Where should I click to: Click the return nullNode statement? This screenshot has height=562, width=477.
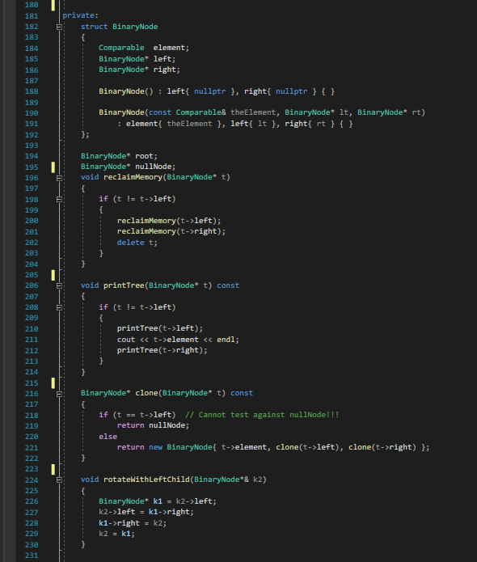coord(153,425)
